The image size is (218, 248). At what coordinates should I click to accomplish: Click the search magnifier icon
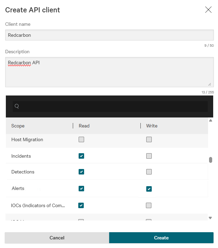click(16, 106)
